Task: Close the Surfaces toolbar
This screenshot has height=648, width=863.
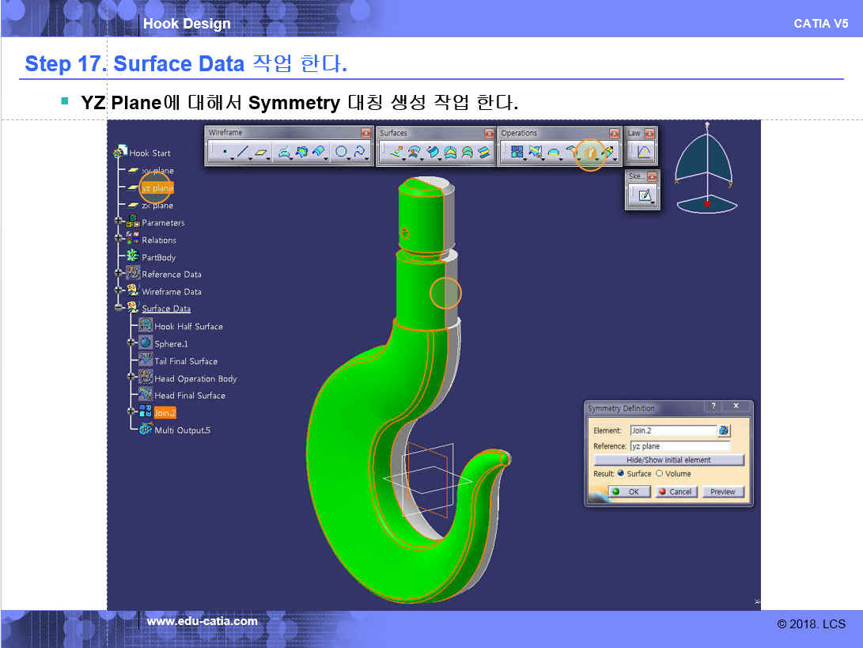Action: click(488, 133)
